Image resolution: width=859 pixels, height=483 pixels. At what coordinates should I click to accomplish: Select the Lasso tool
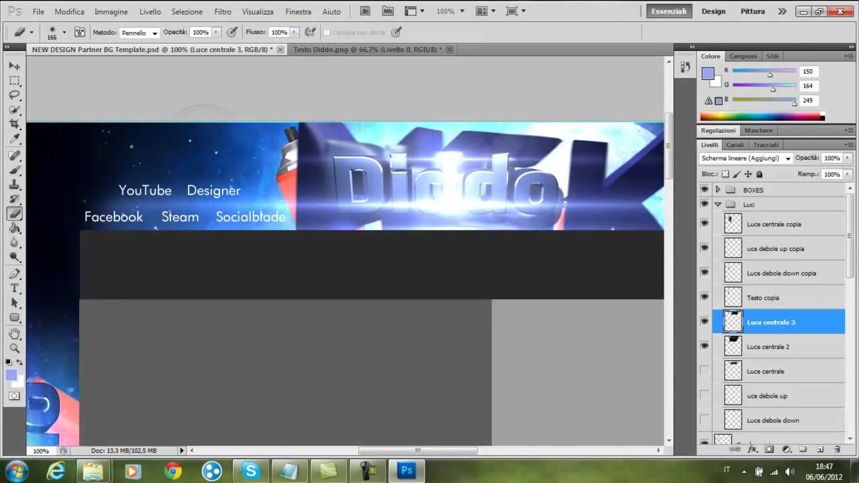click(15, 95)
